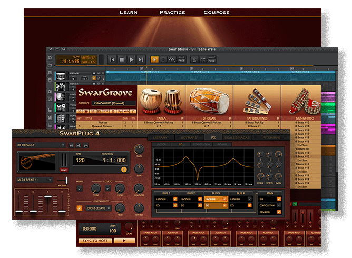Toggle Bus 1 Ladder checkbox
Image resolution: width=352 pixels, height=258 pixels.
[x=175, y=199]
